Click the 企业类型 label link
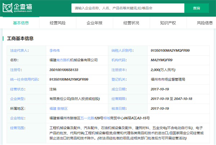This screenshot has width=216, height=145. pyautogui.click(x=17, y=99)
